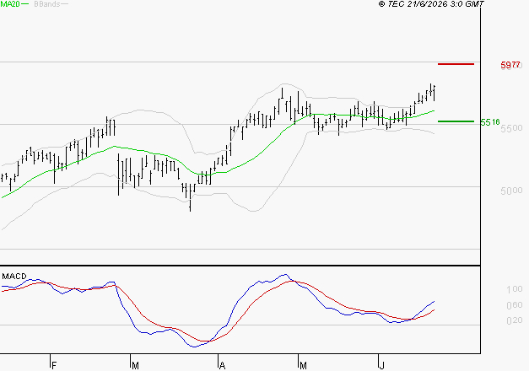Click the MACD 020 scale label
This screenshot has width=529, height=371.
coord(515,320)
